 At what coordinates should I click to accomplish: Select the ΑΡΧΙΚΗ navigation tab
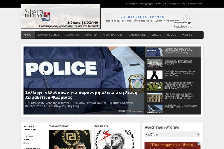click(28, 35)
